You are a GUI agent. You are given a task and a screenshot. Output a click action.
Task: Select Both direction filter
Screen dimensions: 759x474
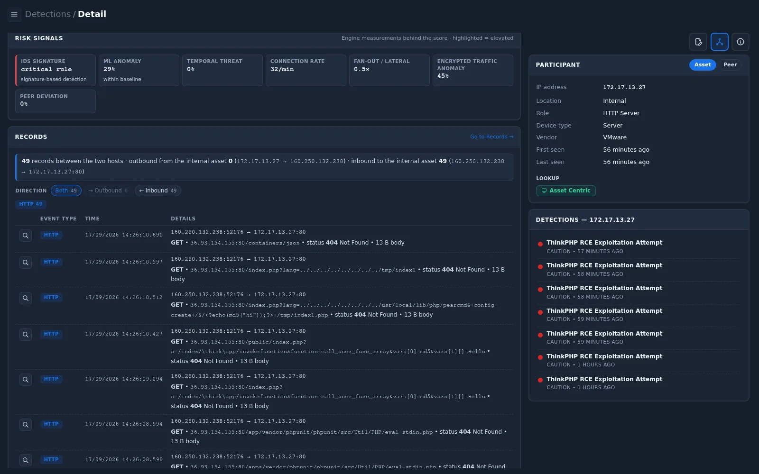[x=66, y=191]
